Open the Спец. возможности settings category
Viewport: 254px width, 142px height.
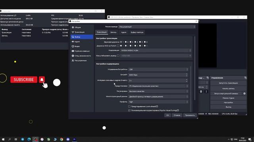[x=82, y=56]
